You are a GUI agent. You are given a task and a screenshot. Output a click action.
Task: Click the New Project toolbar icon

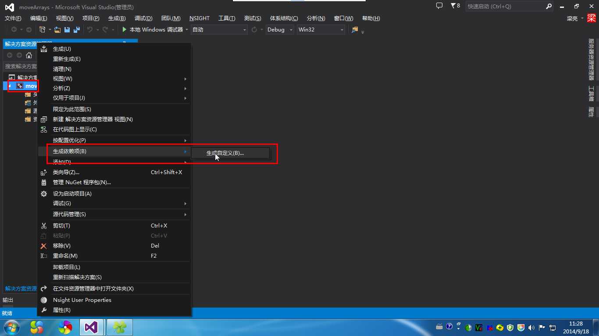pos(42,30)
